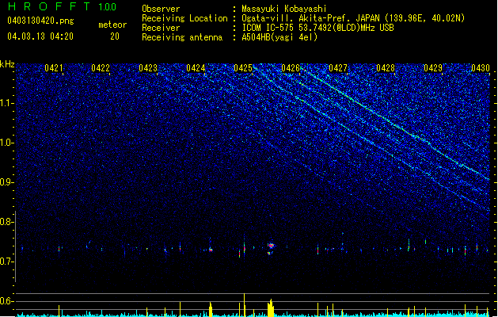498x317 pixels.
Task: Click the Ogata-vill. Akita-Pref. JAPAN location text
Action: [353, 18]
